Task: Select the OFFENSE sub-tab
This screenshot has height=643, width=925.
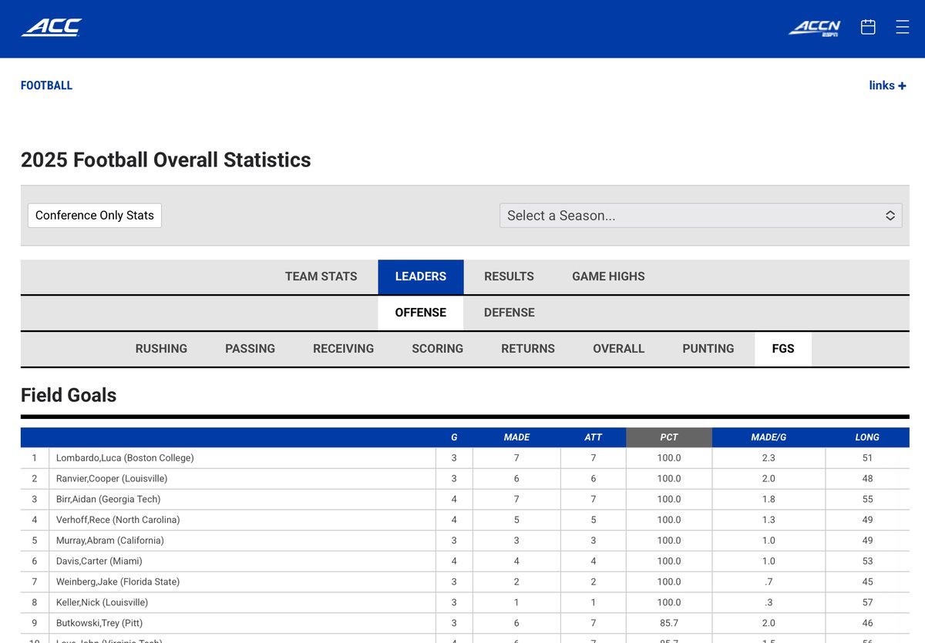Action: click(421, 313)
